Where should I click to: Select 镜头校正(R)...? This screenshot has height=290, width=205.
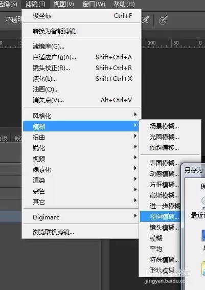tap(81, 68)
